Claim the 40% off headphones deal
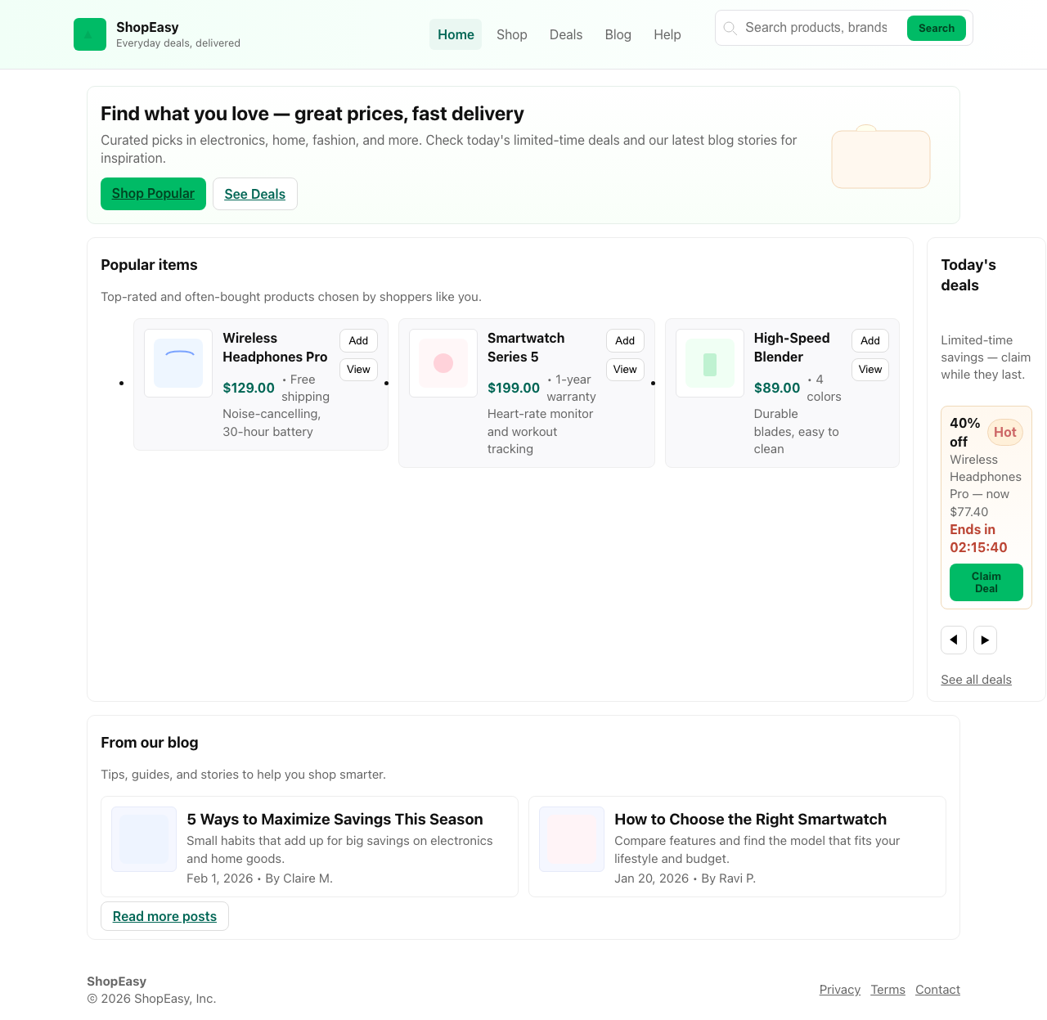 point(986,582)
